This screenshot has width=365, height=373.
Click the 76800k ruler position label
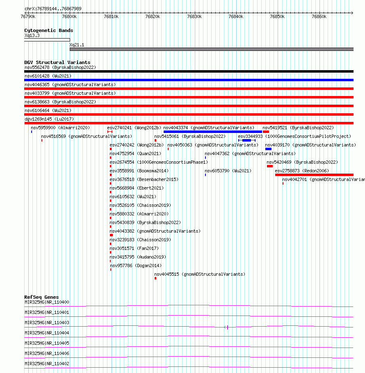pos(69,16)
